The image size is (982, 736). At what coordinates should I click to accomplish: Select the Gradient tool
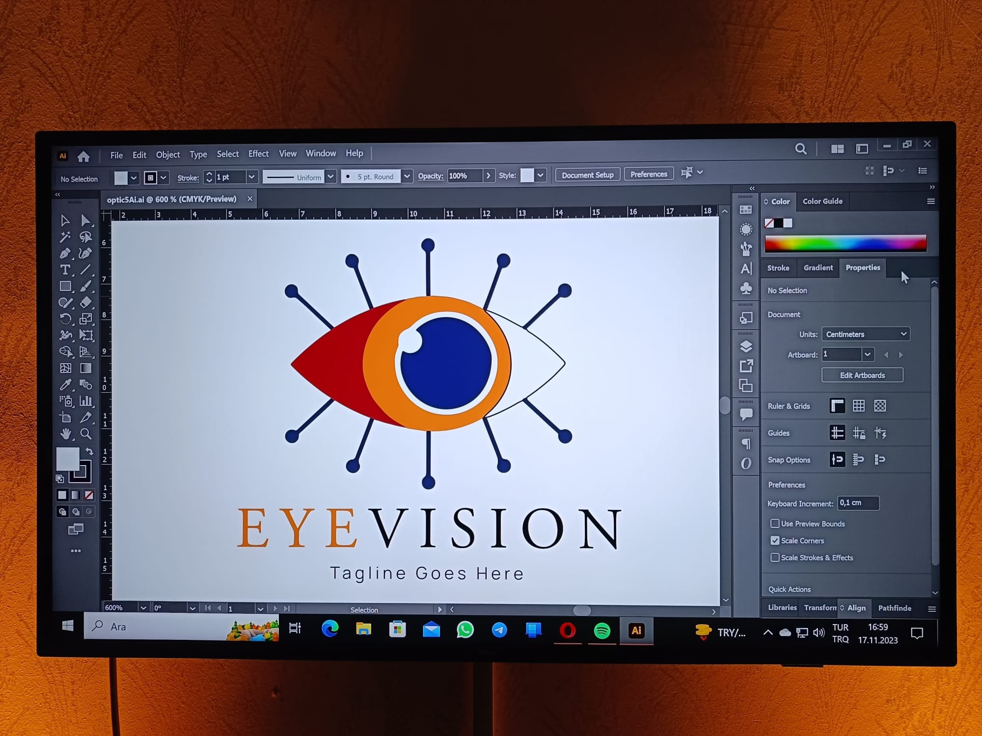(86, 368)
